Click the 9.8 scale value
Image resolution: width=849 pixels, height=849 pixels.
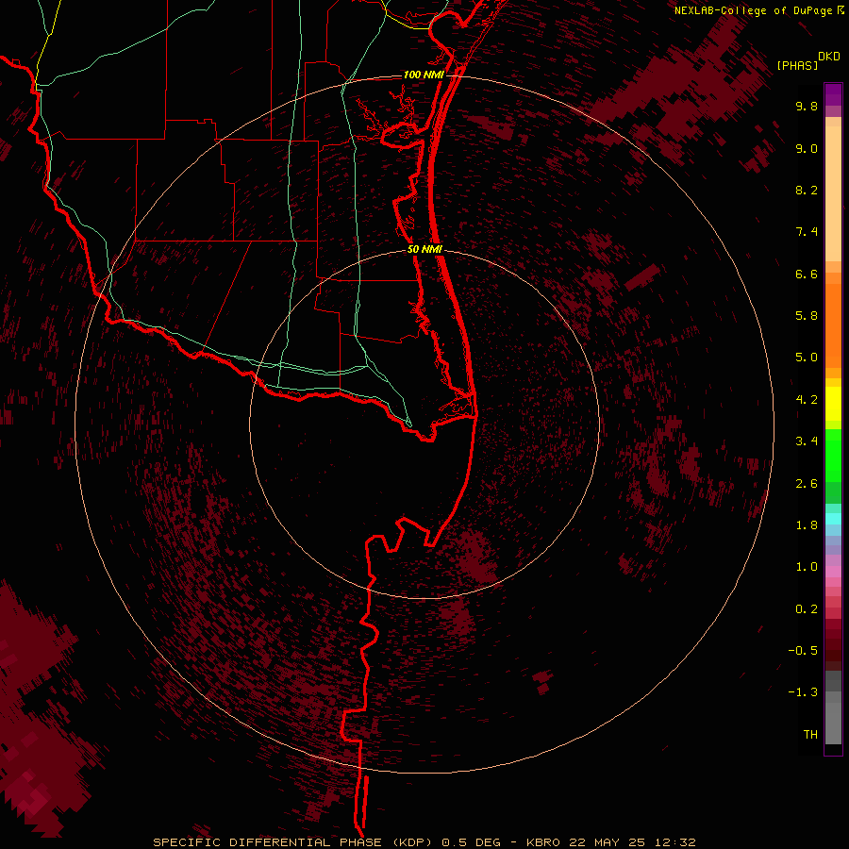807,106
